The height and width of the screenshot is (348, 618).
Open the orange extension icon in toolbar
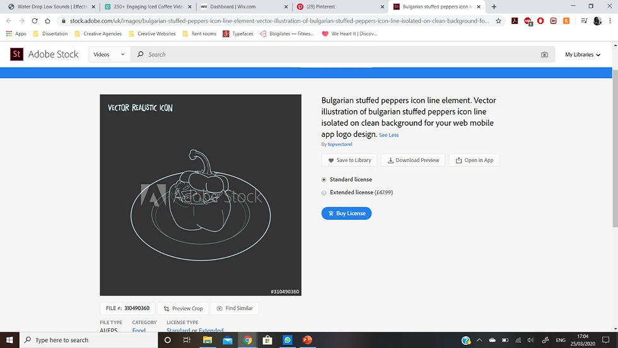tap(566, 21)
